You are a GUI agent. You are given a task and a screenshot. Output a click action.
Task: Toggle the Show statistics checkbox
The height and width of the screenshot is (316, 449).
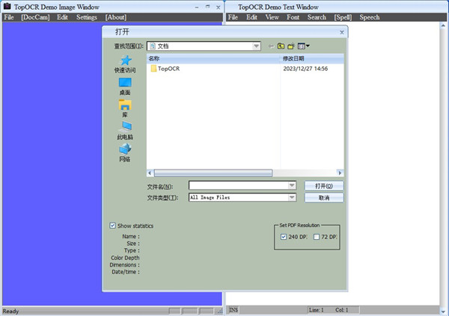coord(112,226)
